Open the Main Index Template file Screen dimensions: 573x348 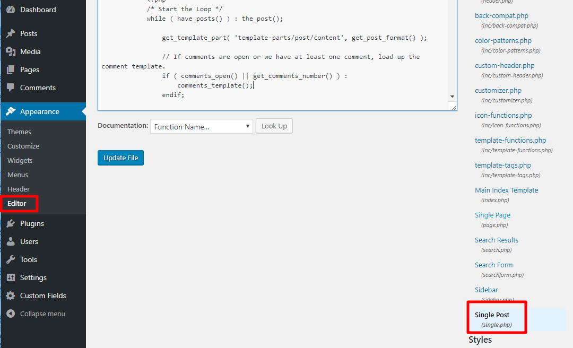[x=506, y=190]
